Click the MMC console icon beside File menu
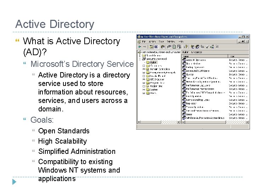The width and height of the screenshot is (255, 191). pos(139,42)
